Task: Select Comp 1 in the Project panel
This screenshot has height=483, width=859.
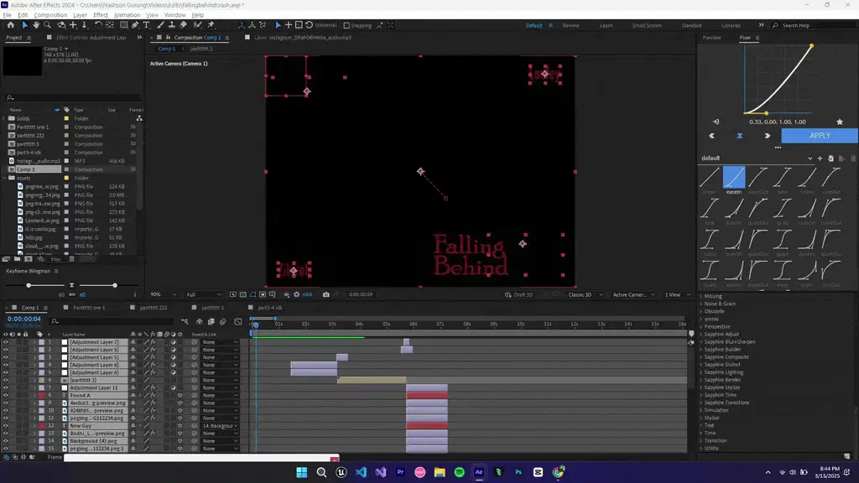Action: point(26,169)
